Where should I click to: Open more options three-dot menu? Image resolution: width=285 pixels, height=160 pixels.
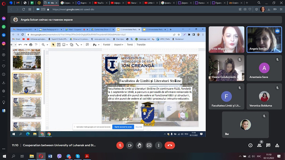tap(159, 145)
